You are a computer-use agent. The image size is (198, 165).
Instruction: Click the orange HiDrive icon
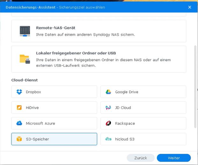(19, 107)
